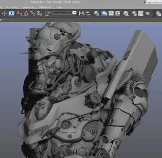Open the Create Selection Set dropdown arrow

75,13
